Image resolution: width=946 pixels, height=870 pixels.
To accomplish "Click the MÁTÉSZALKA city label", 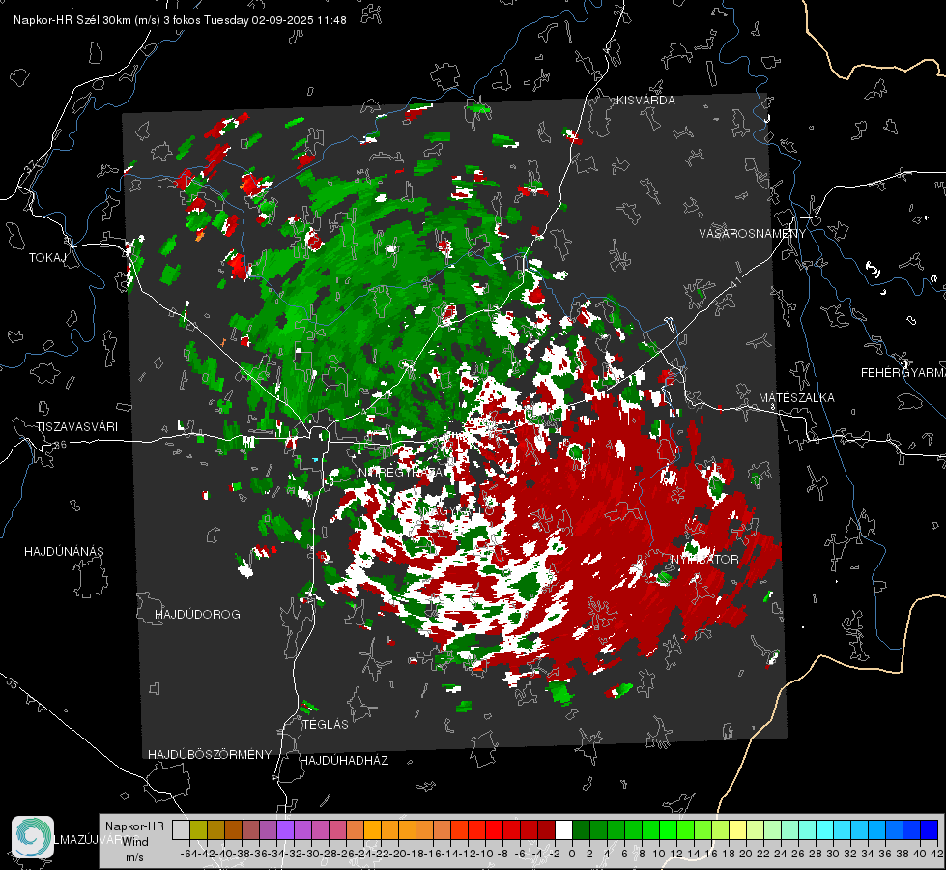I will coord(796,398).
